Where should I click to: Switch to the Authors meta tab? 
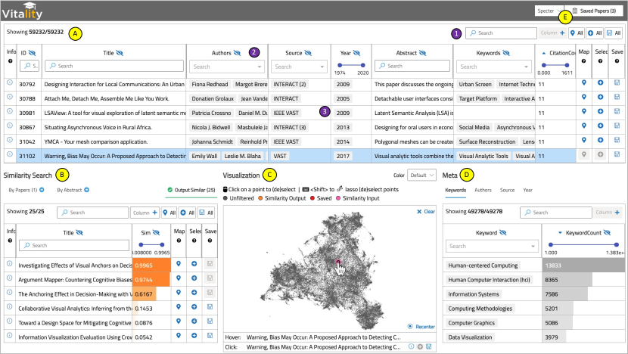(x=483, y=190)
